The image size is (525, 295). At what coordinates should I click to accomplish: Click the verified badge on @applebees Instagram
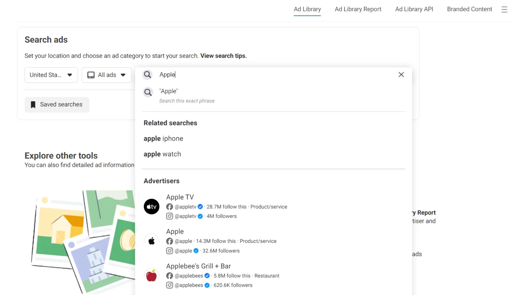tap(207, 285)
